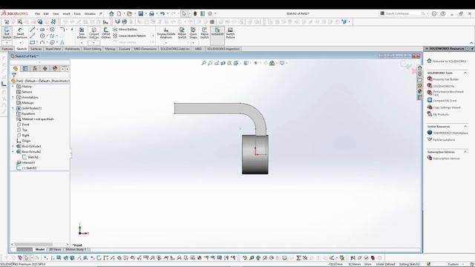The width and height of the screenshot is (475, 267).
Task: Open the ConfigurationManager tab
Action: pyautogui.click(x=35, y=69)
